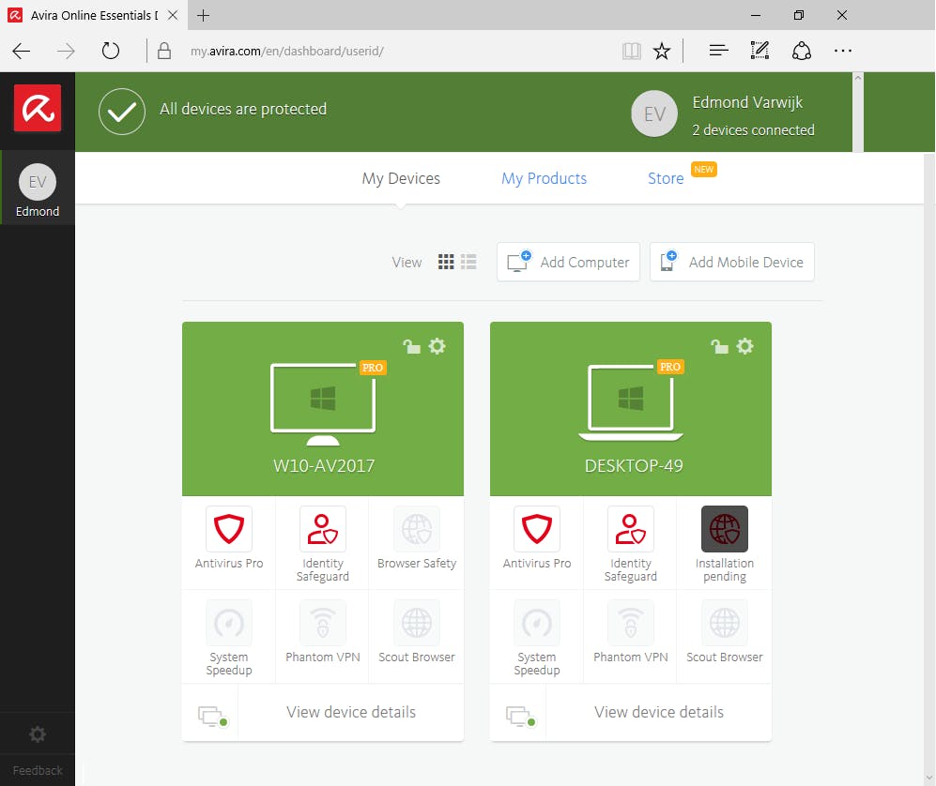
Task: Open the Store tab
Action: click(x=666, y=178)
